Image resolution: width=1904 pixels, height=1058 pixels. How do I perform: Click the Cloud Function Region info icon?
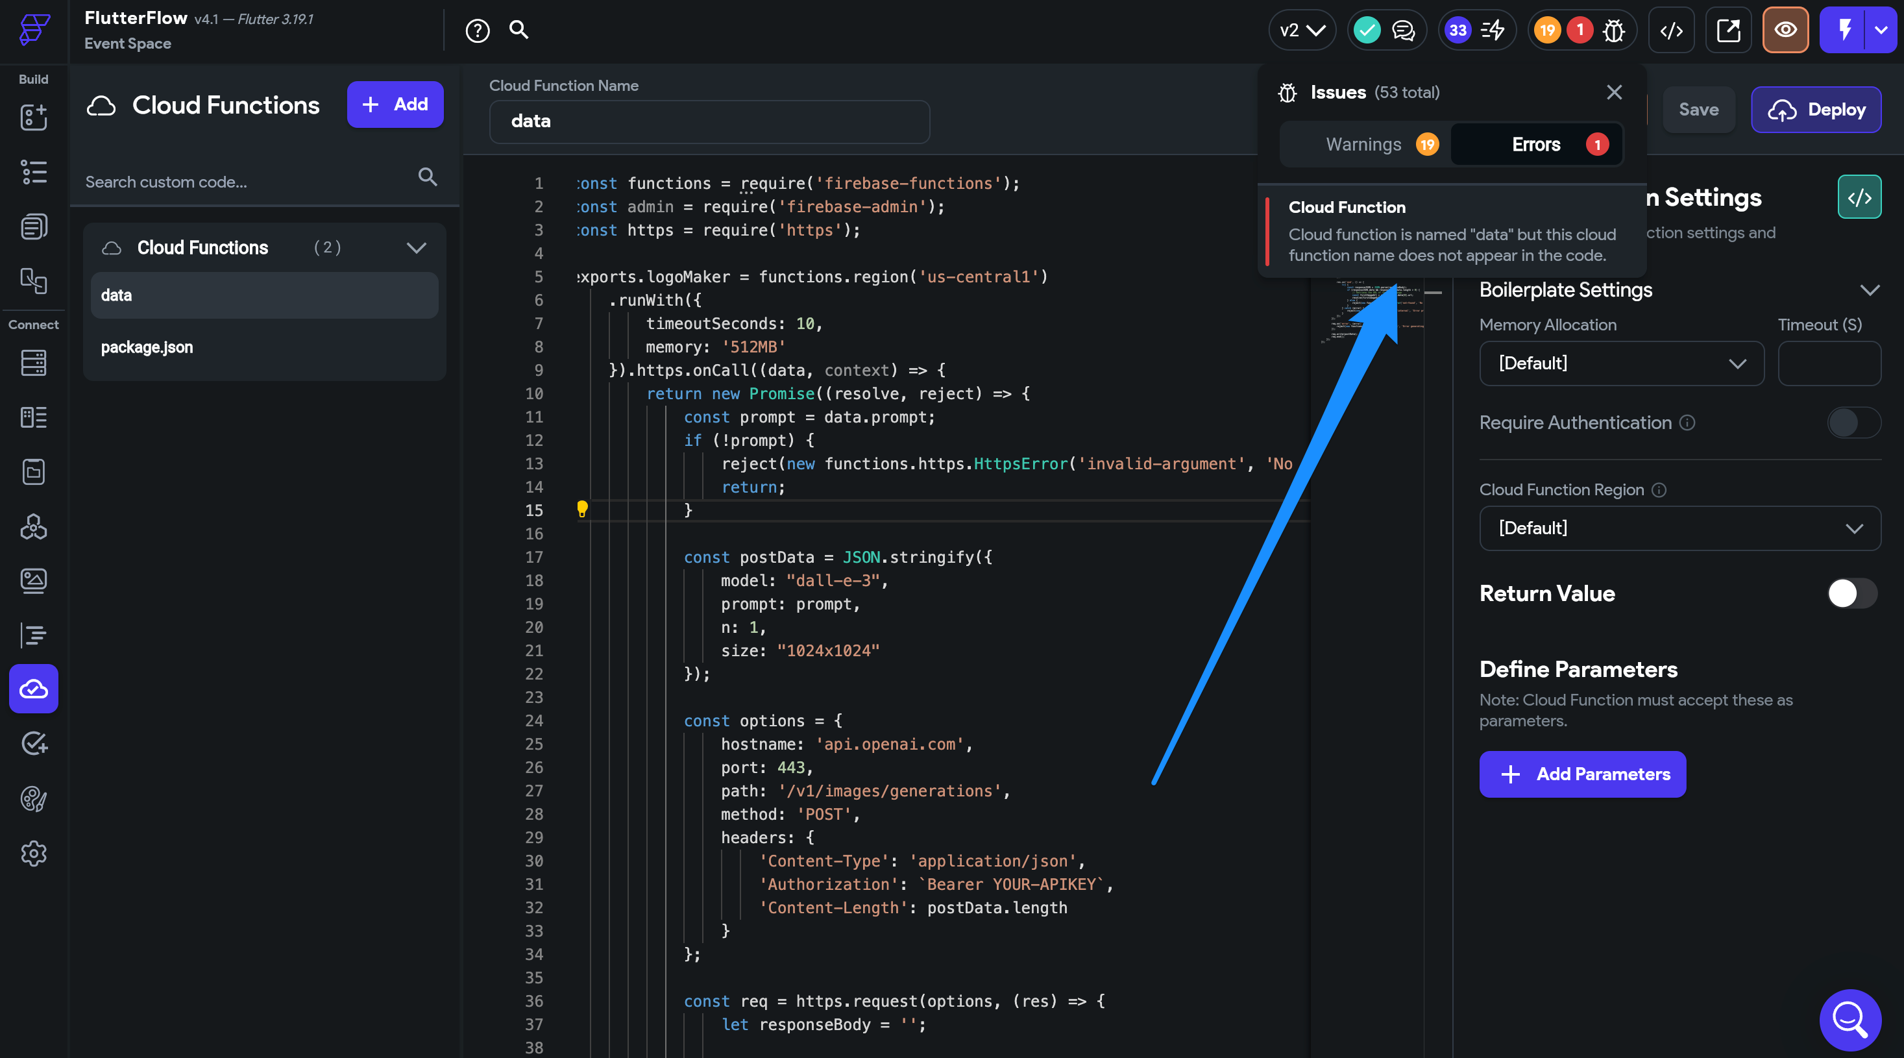[1659, 489]
